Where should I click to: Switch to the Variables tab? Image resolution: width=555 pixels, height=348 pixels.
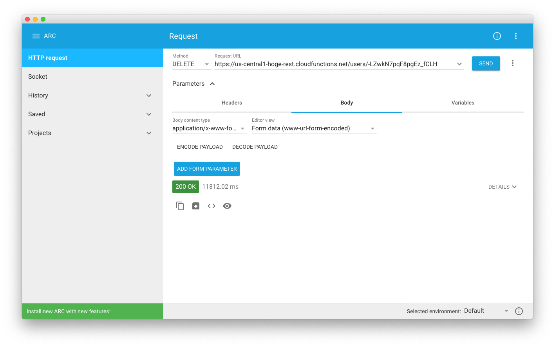463,103
